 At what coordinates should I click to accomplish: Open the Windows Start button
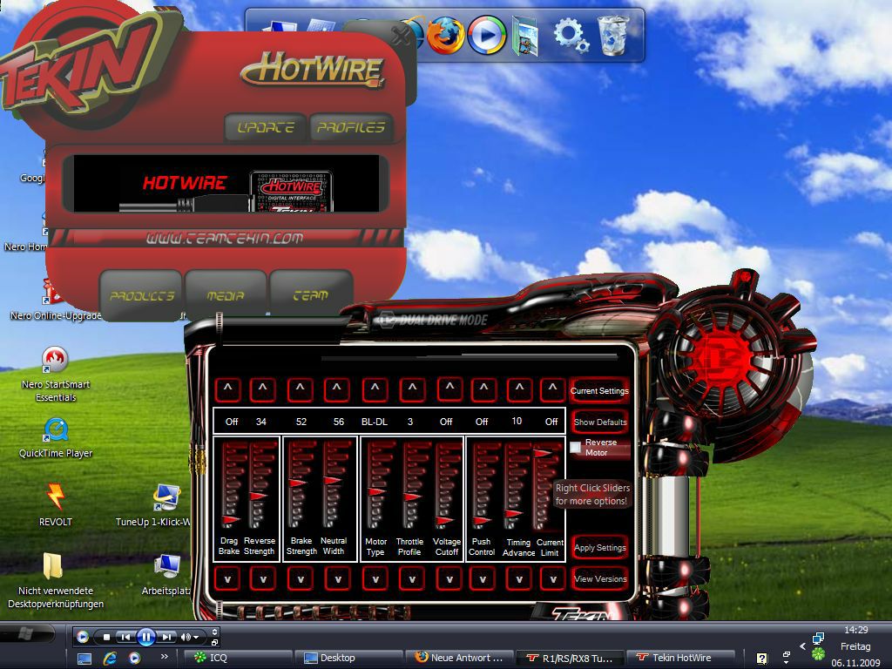click(x=25, y=633)
